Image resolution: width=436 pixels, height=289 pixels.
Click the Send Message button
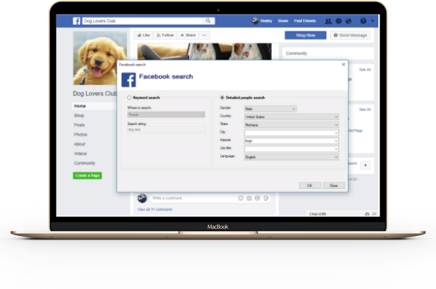[350, 35]
